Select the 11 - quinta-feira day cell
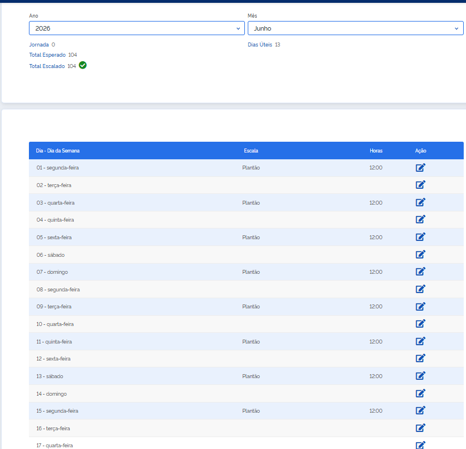Screen dimensions: 466x449 pyautogui.click(x=54, y=342)
